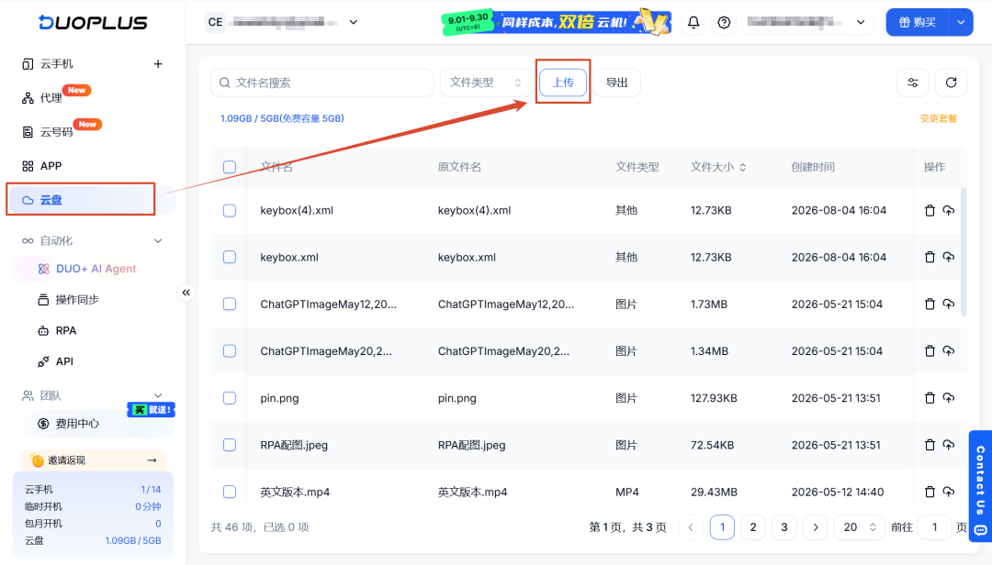Open the notification bell
Viewport: 992px width, 565px height.
pyautogui.click(x=693, y=23)
